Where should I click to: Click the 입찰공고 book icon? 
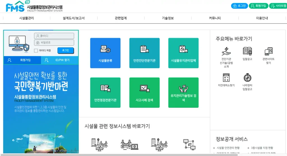pos(247,51)
